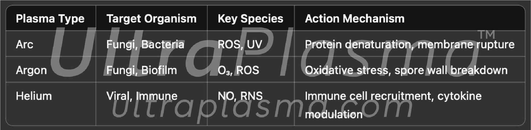The width and height of the screenshot is (531, 130).
Task: Click the Plasma Type column header
Action: [50, 19]
